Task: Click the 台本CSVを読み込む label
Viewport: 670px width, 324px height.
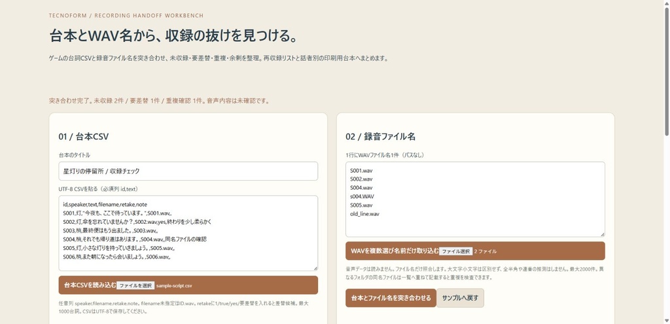Action: coord(90,285)
